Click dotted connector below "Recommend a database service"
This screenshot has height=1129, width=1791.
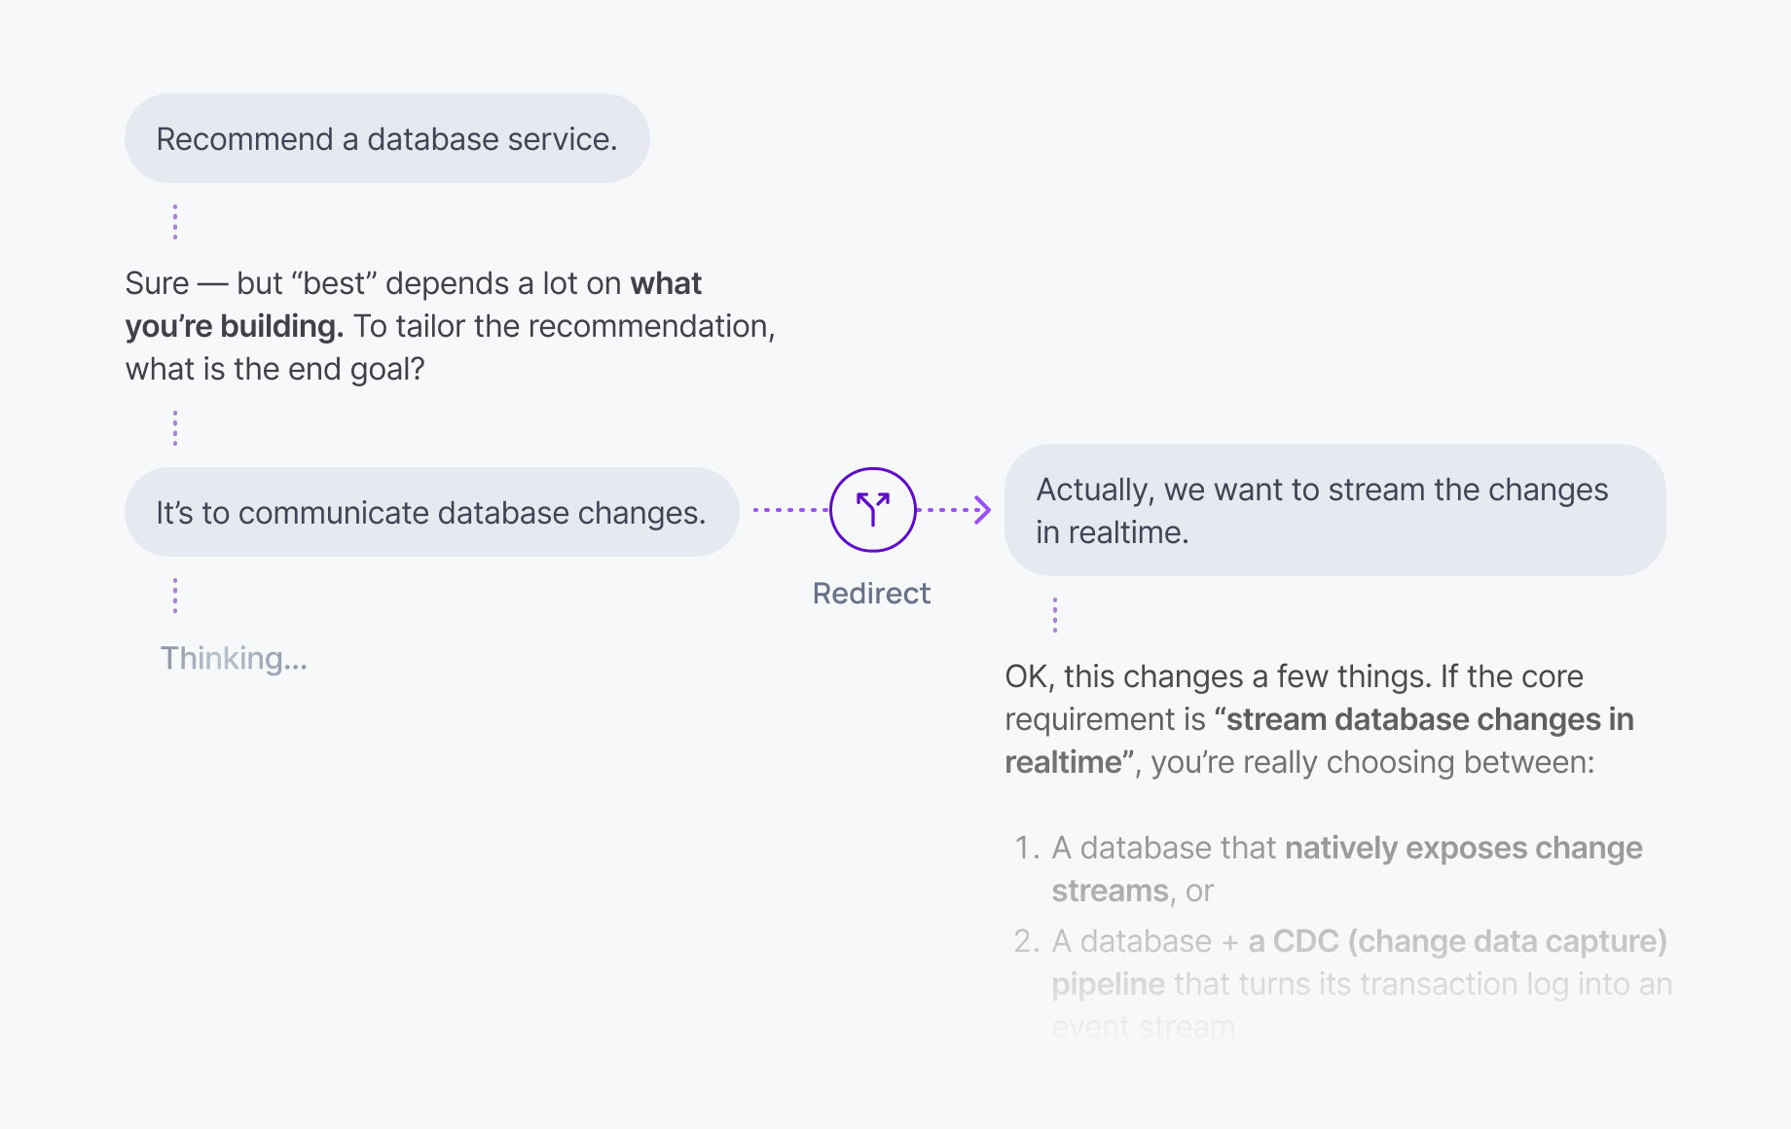[x=175, y=222]
